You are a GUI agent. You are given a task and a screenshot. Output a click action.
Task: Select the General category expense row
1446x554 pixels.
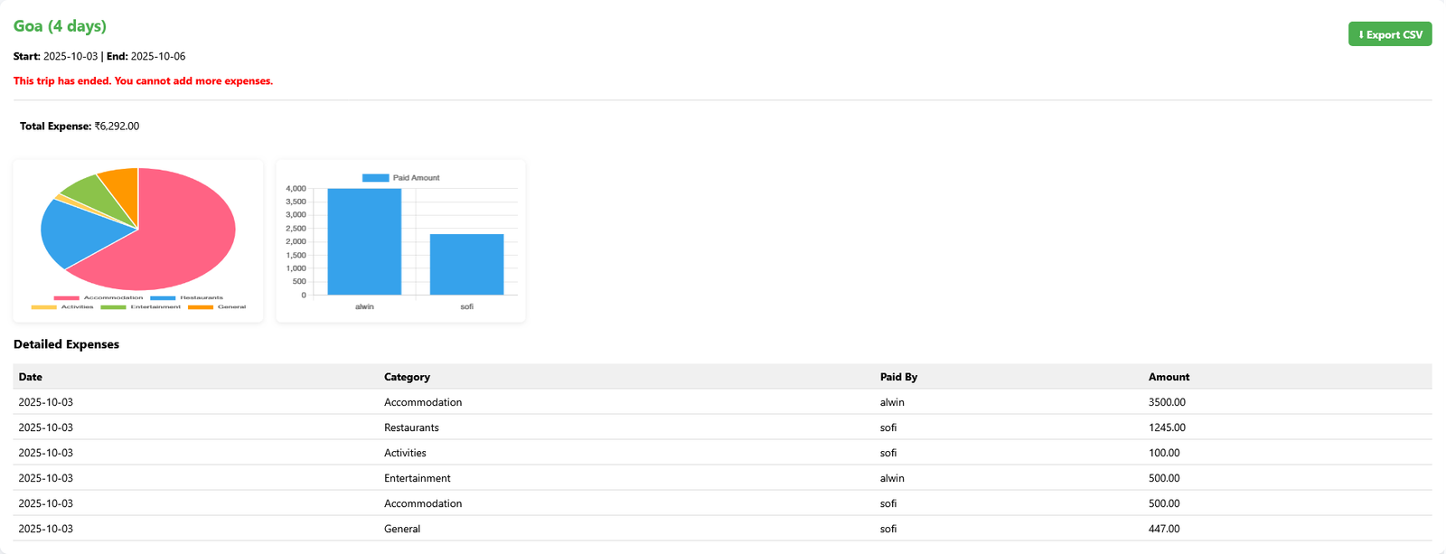click(x=402, y=529)
